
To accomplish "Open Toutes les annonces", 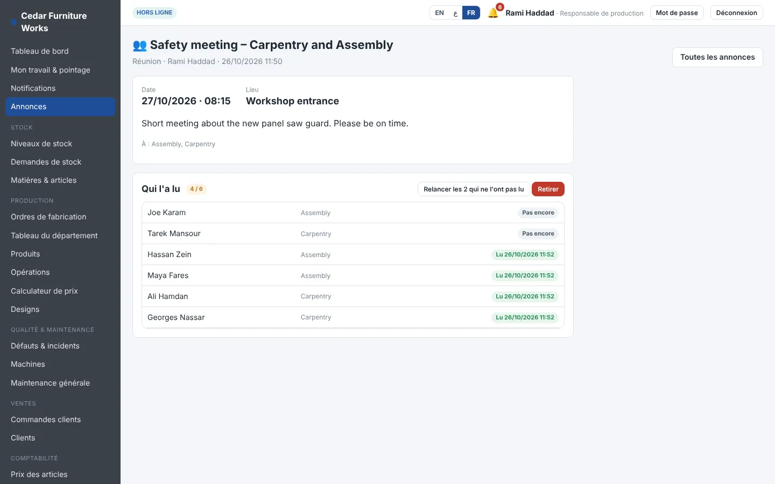I will point(717,57).
